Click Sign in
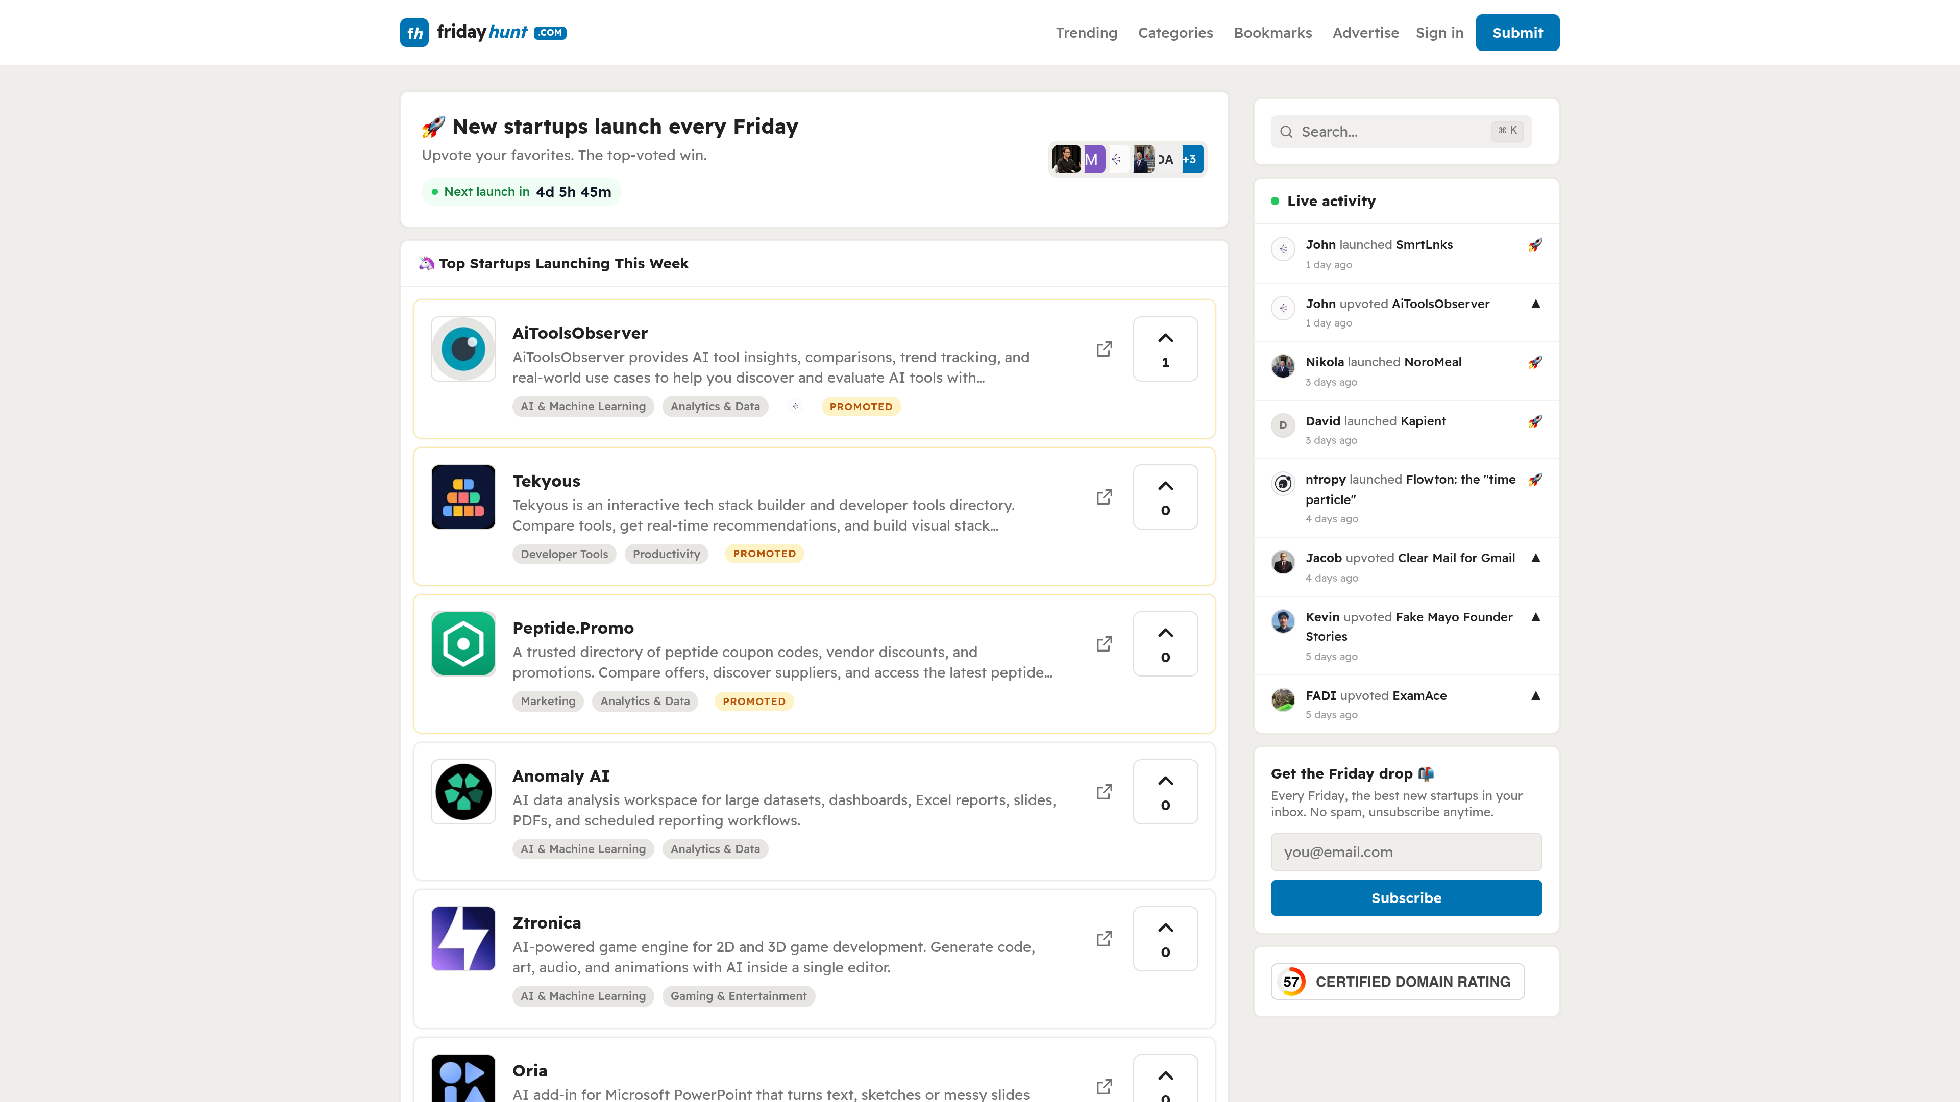1960x1102 pixels. pyautogui.click(x=1439, y=33)
